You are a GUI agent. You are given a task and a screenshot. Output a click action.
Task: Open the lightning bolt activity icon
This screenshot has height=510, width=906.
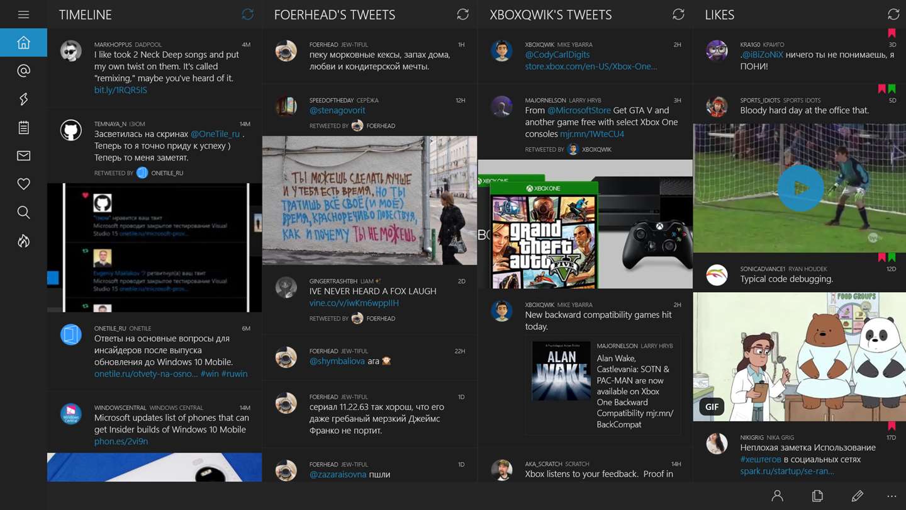point(23,99)
